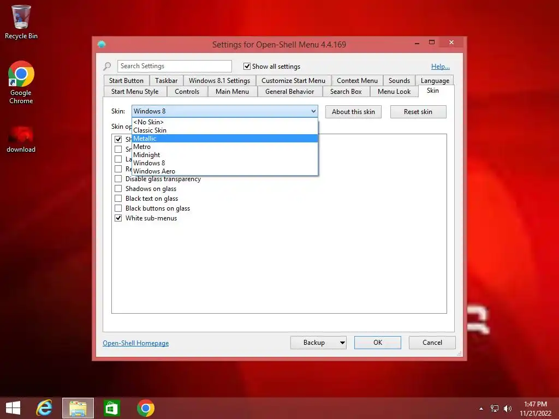Select Classic Skin in the dropdown list
Image resolution: width=559 pixels, height=419 pixels.
click(x=224, y=130)
